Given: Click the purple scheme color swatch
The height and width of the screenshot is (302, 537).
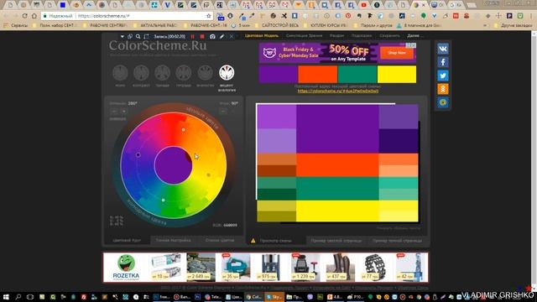Looking at the screenshot, I should (x=278, y=75).
